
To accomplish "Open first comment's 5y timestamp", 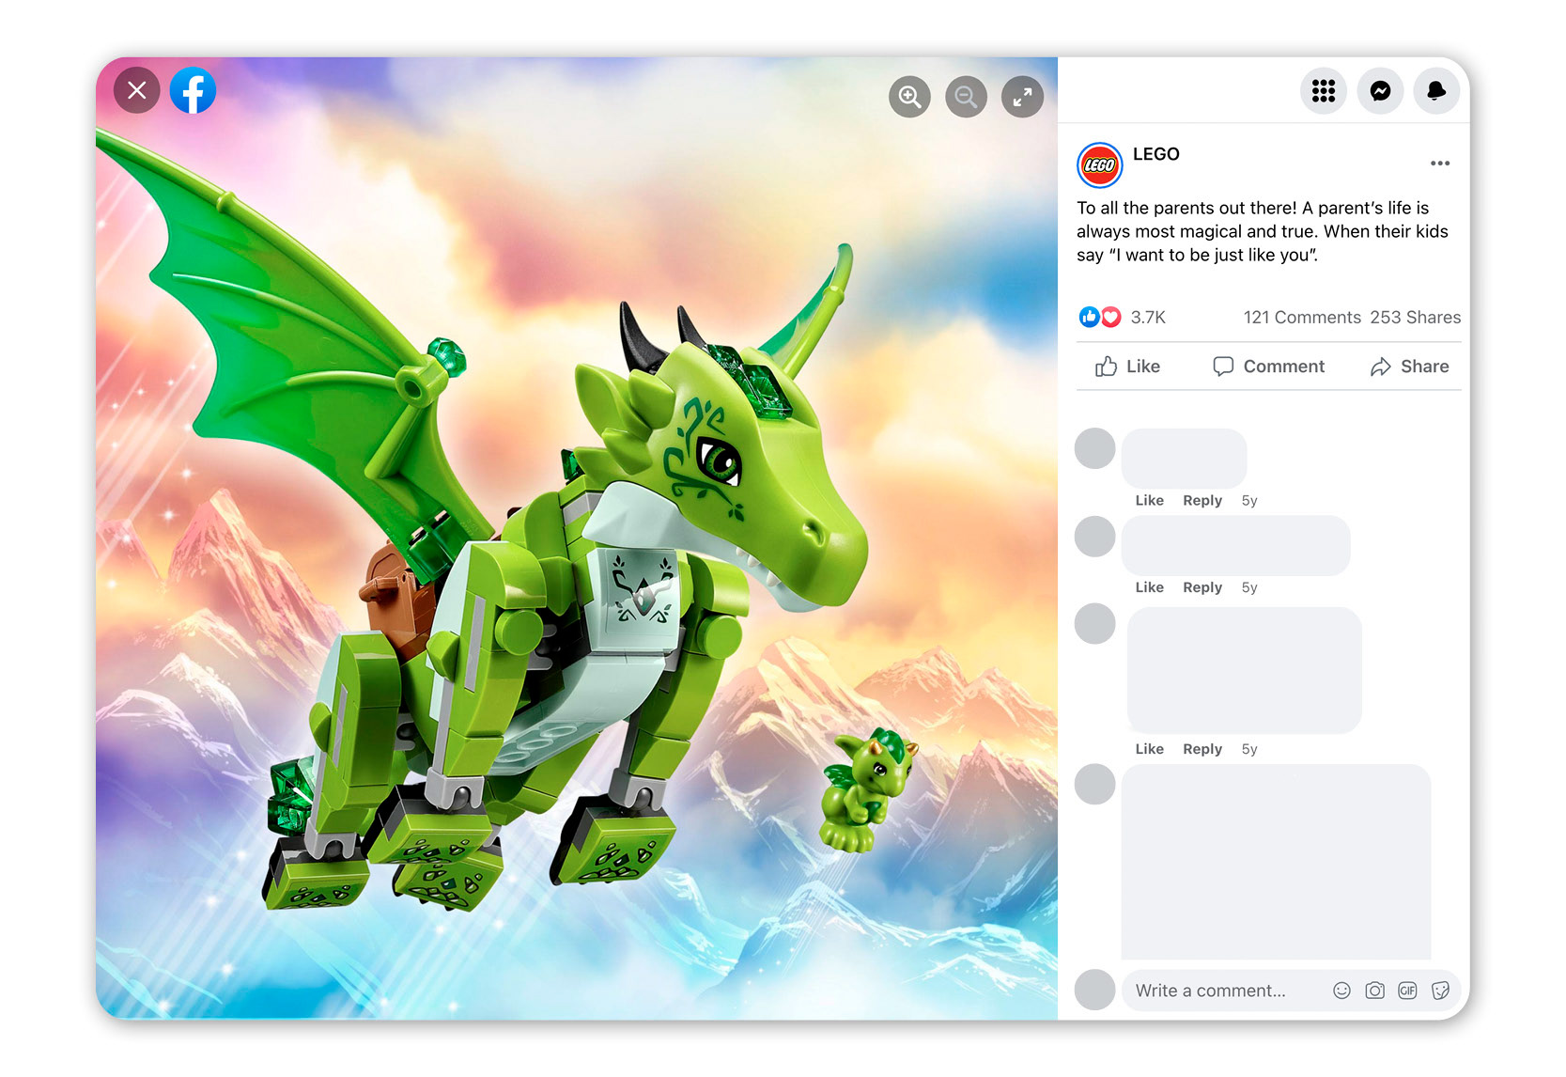I will coord(1249,501).
